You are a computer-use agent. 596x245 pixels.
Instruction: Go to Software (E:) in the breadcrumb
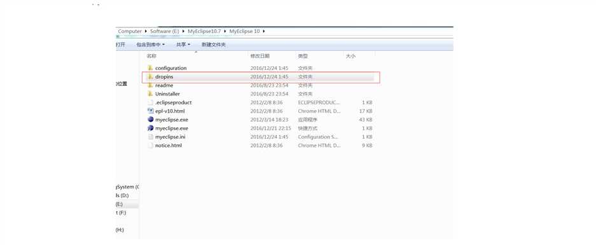165,31
